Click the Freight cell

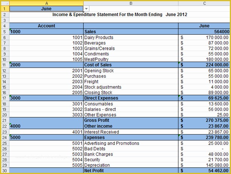(131, 82)
